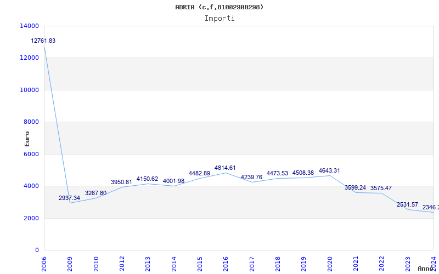Click x-axis year 2014

[174, 264]
